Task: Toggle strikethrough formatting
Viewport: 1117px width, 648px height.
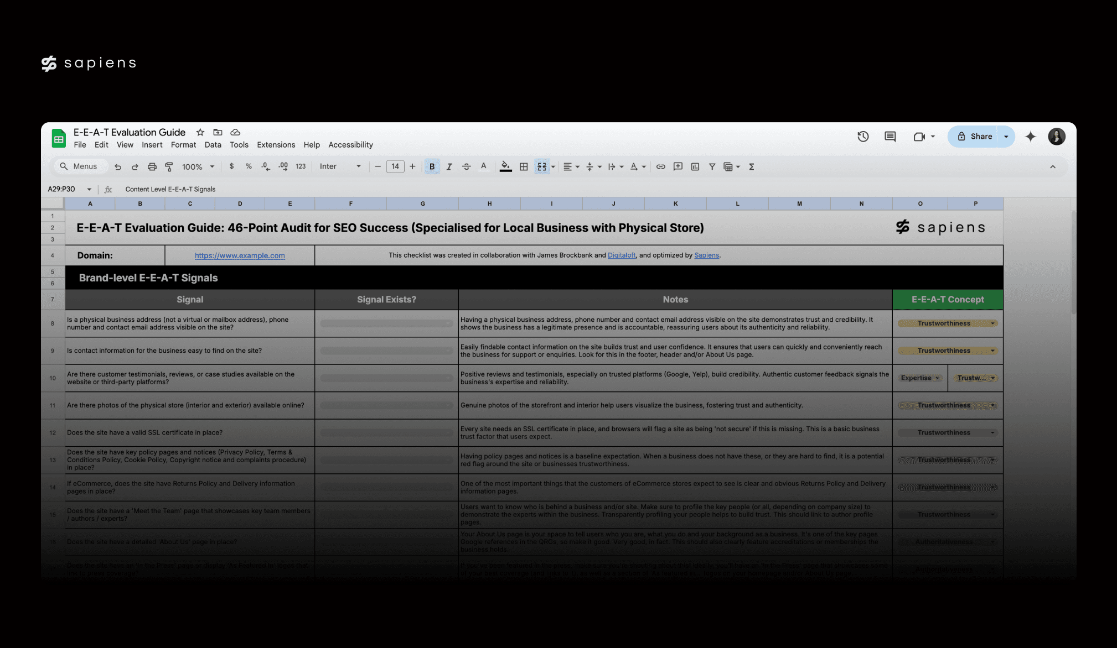Action: [x=466, y=166]
